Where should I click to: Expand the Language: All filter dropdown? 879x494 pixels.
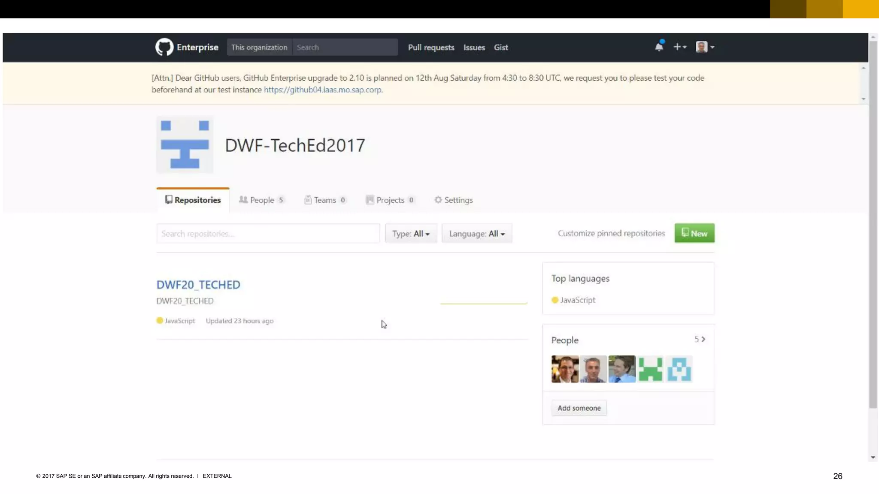476,234
